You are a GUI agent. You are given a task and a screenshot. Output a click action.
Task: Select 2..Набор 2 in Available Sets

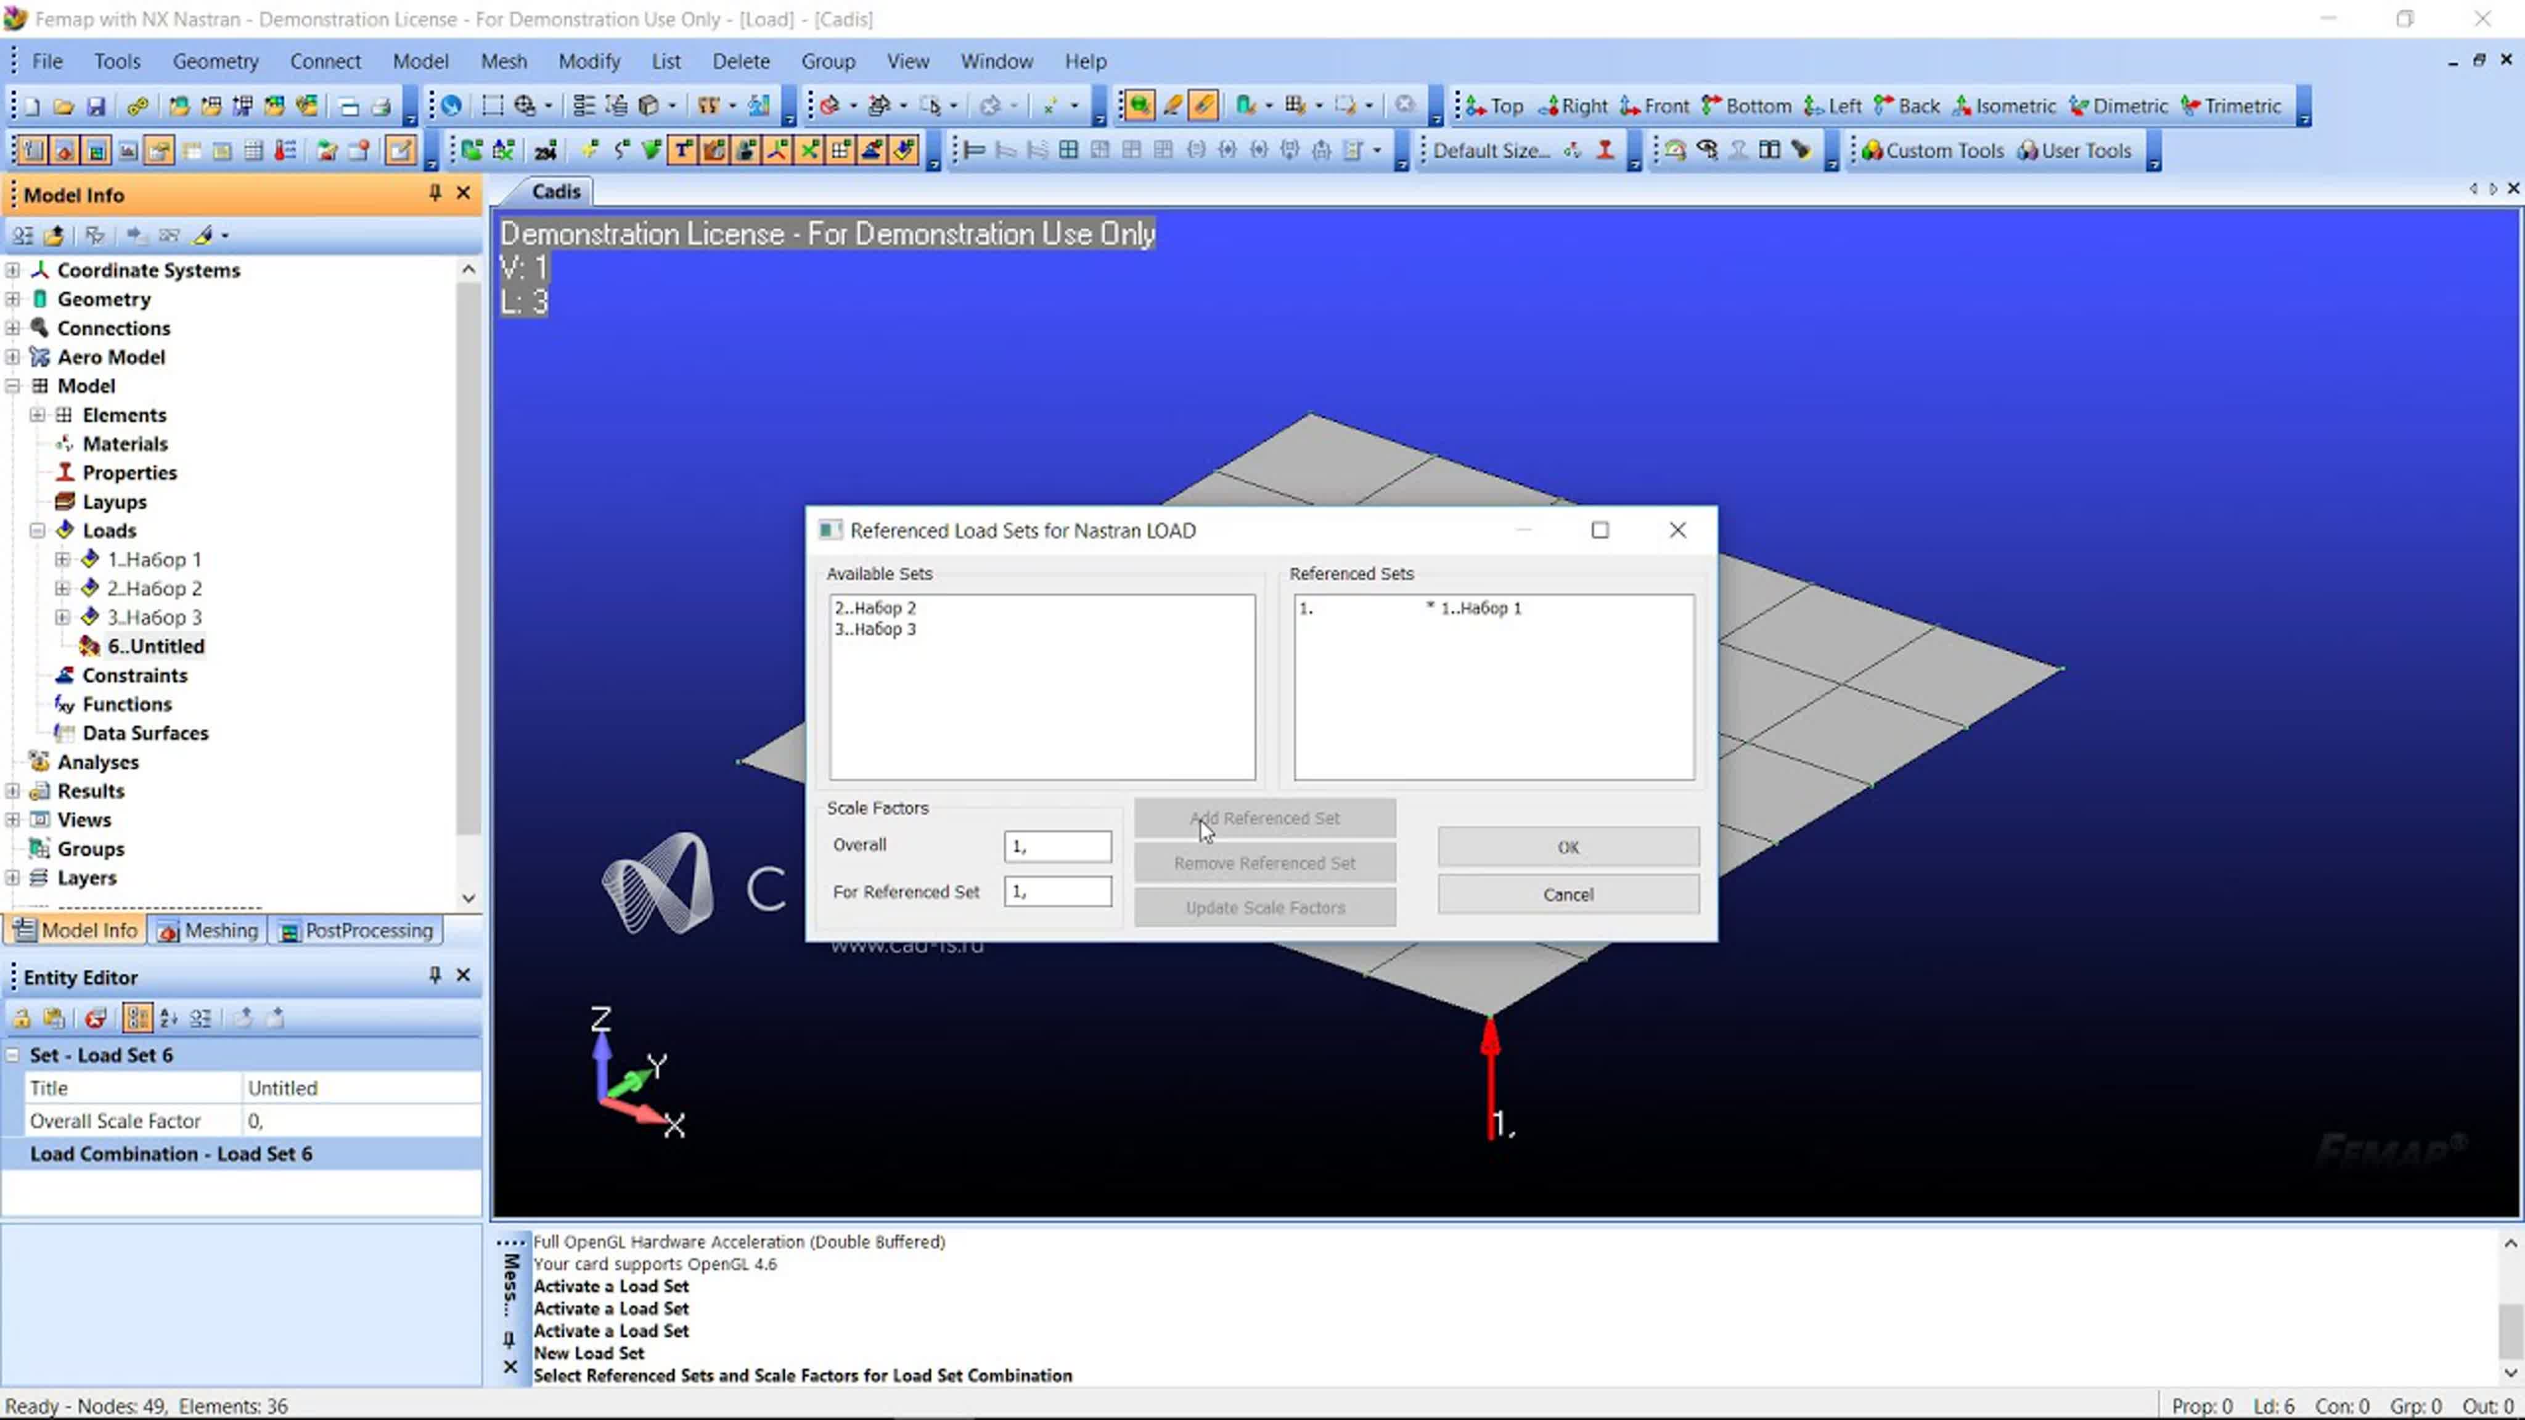tap(875, 608)
